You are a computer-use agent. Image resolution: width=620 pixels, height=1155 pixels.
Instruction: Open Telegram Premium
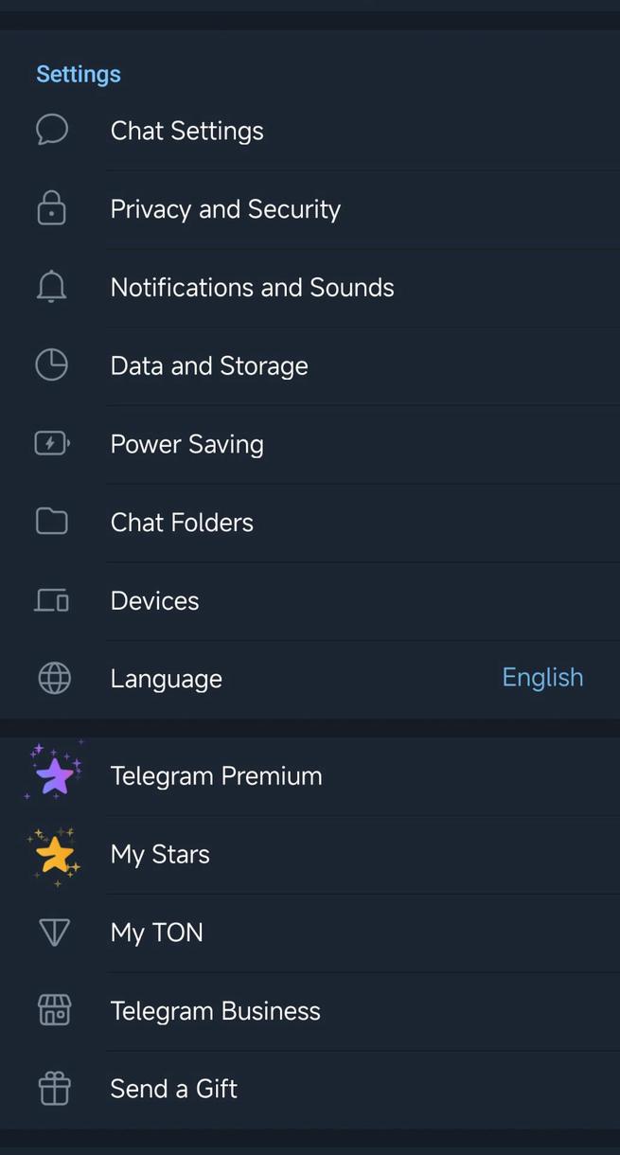click(216, 774)
